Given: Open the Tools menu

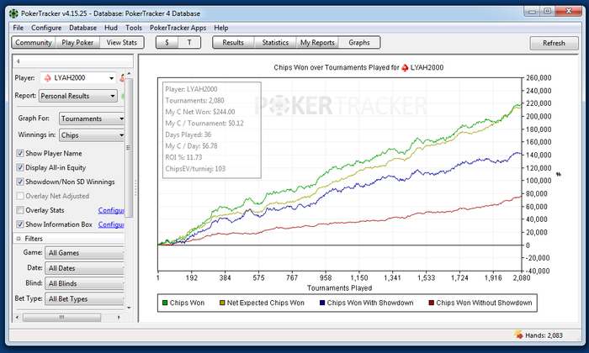Looking at the screenshot, I should 134,28.
